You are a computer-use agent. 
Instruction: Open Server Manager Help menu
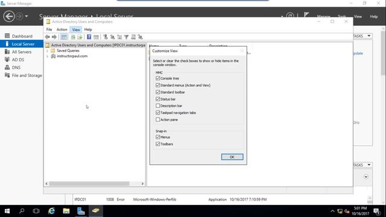pos(373,16)
